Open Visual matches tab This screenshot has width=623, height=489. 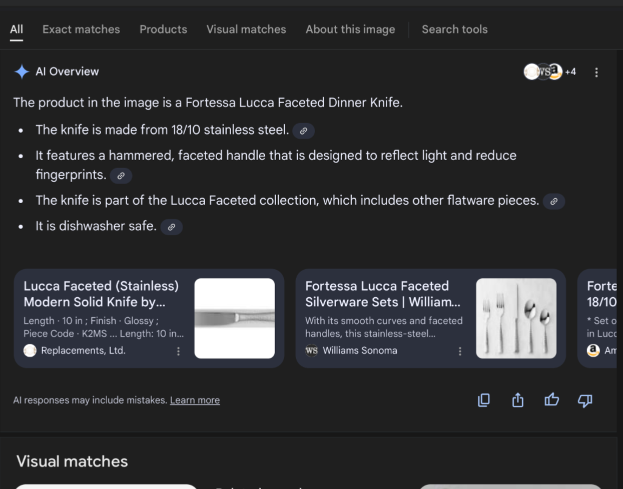(246, 30)
